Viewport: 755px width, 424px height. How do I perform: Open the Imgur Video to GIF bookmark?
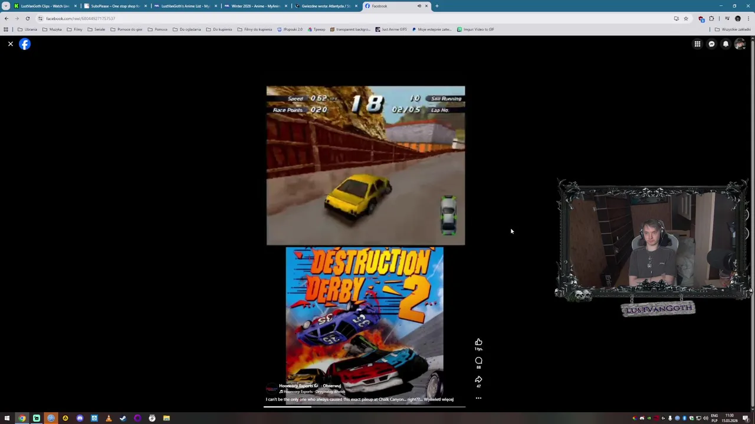point(475,29)
